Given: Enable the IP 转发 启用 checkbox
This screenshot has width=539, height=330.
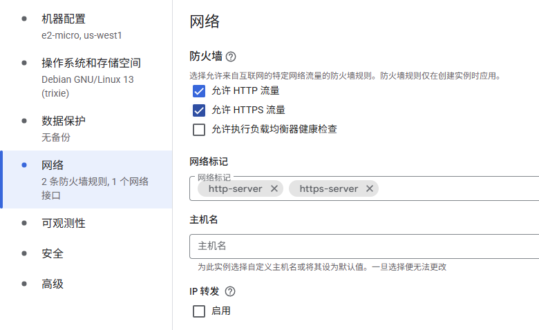Looking at the screenshot, I should (199, 311).
